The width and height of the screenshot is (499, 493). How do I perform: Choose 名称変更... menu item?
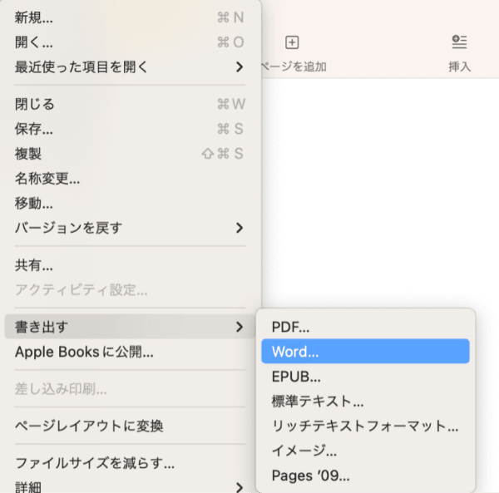coord(130,179)
